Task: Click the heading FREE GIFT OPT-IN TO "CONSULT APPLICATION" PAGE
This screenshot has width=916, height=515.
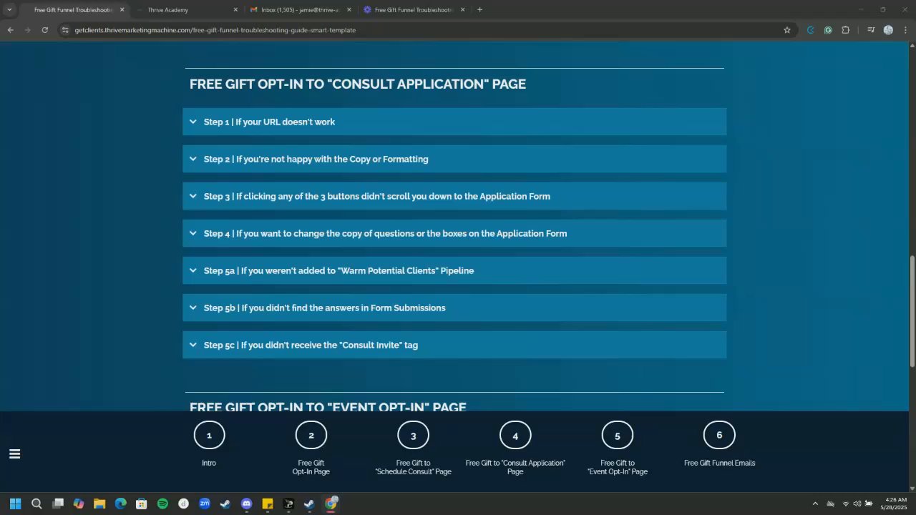Action: (358, 84)
